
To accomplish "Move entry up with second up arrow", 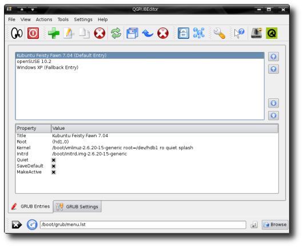I will coord(273,69).
